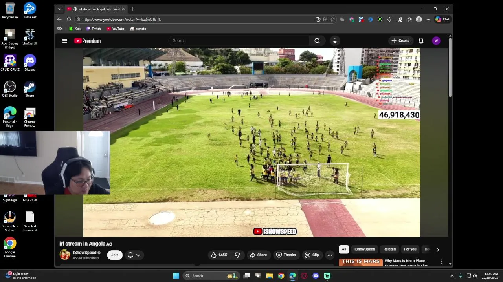This screenshot has width=503, height=282.
Task: Mute the tab via speaker icon
Action: pyautogui.click(x=75, y=9)
